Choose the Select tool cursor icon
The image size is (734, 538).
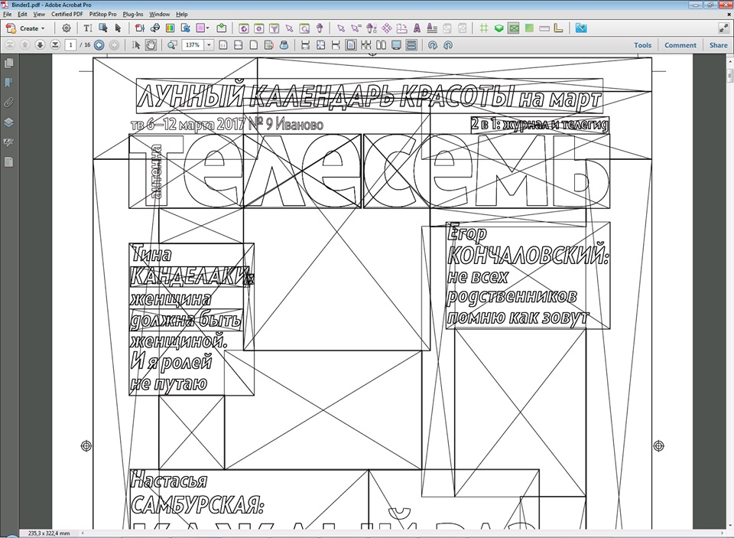coord(136,45)
